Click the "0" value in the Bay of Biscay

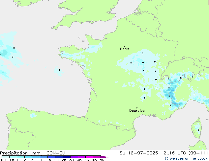(59, 70)
